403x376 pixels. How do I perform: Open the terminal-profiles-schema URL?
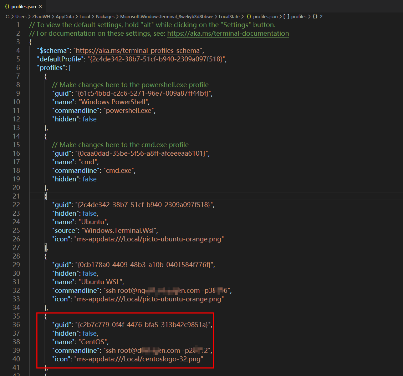coord(139,51)
